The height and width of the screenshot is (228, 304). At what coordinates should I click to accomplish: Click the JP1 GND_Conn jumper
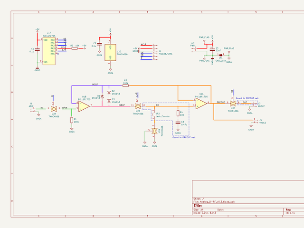tap(220, 55)
